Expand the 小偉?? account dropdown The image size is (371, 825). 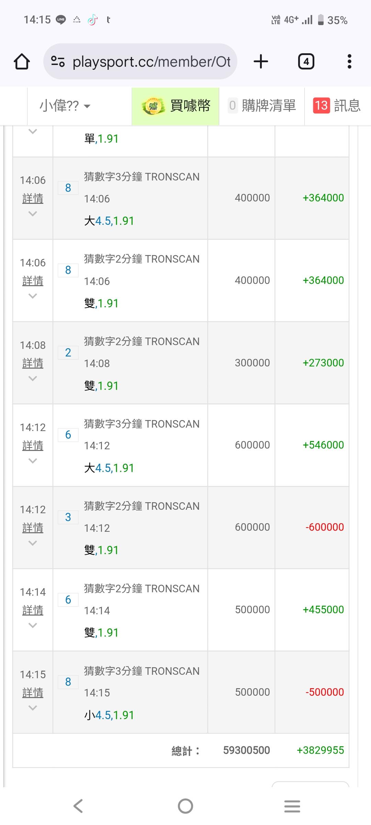pos(65,106)
